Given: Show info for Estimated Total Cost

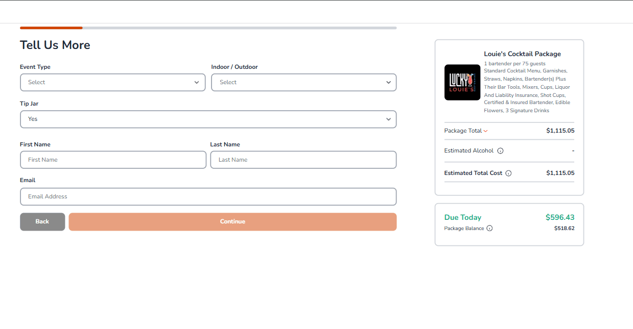Looking at the screenshot, I should [508, 173].
